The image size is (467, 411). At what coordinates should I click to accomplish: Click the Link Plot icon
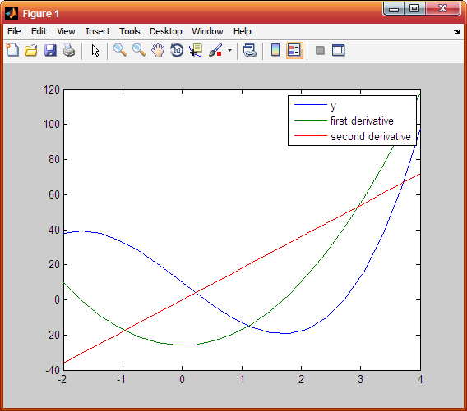(250, 50)
